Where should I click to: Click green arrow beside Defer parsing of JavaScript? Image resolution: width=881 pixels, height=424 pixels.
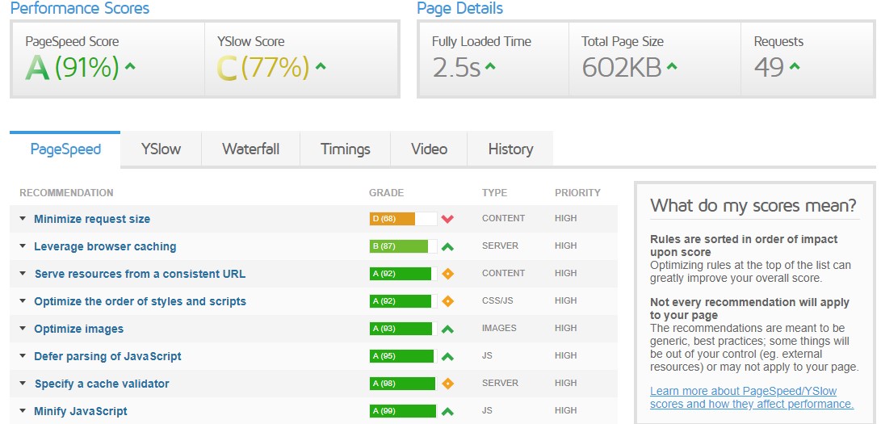pyautogui.click(x=447, y=356)
